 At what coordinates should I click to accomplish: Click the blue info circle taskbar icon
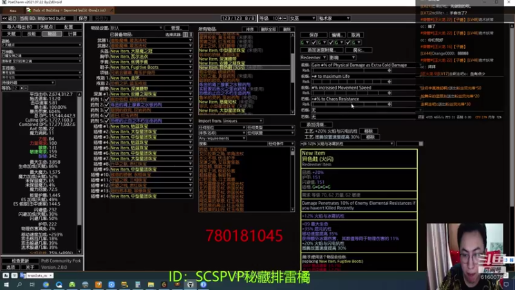[x=203, y=285]
